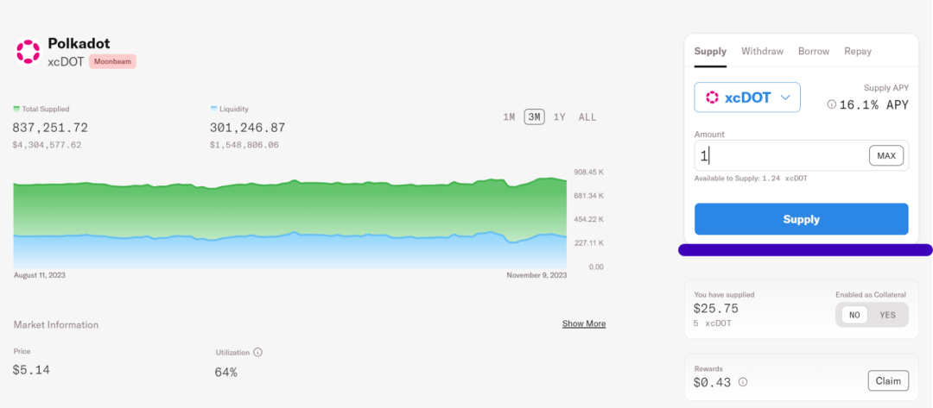Expand Market Information with Show More

[x=584, y=323]
